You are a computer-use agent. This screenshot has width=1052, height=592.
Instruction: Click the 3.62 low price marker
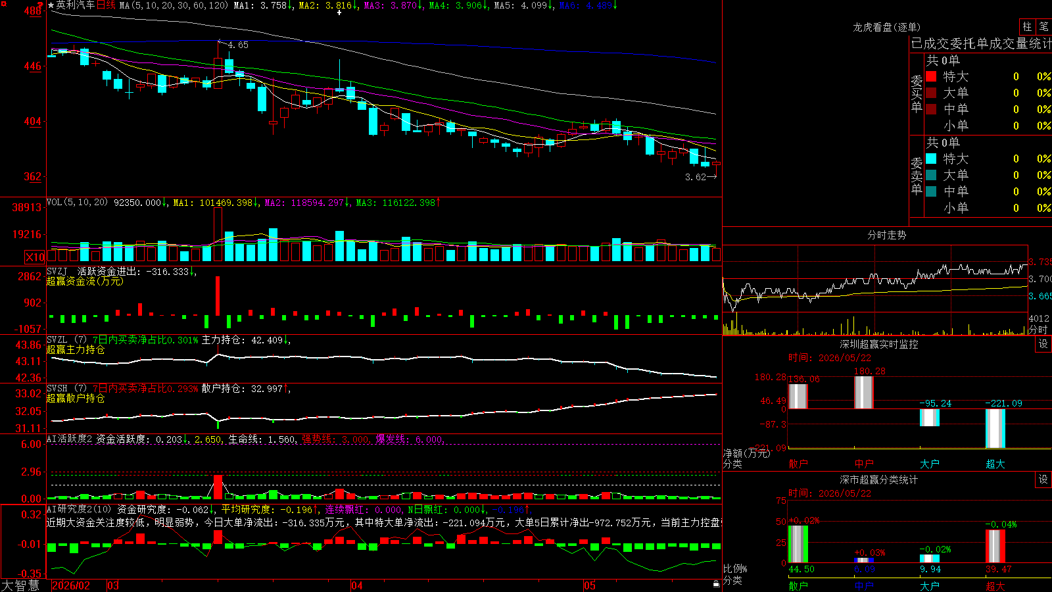click(695, 177)
